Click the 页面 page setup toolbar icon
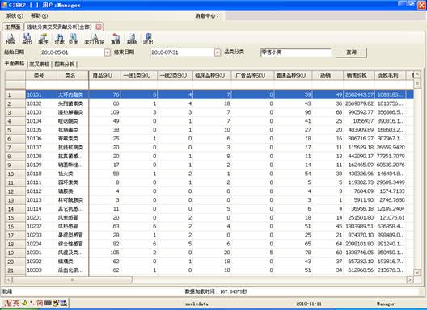The height and width of the screenshot is (310, 427). tap(73, 39)
